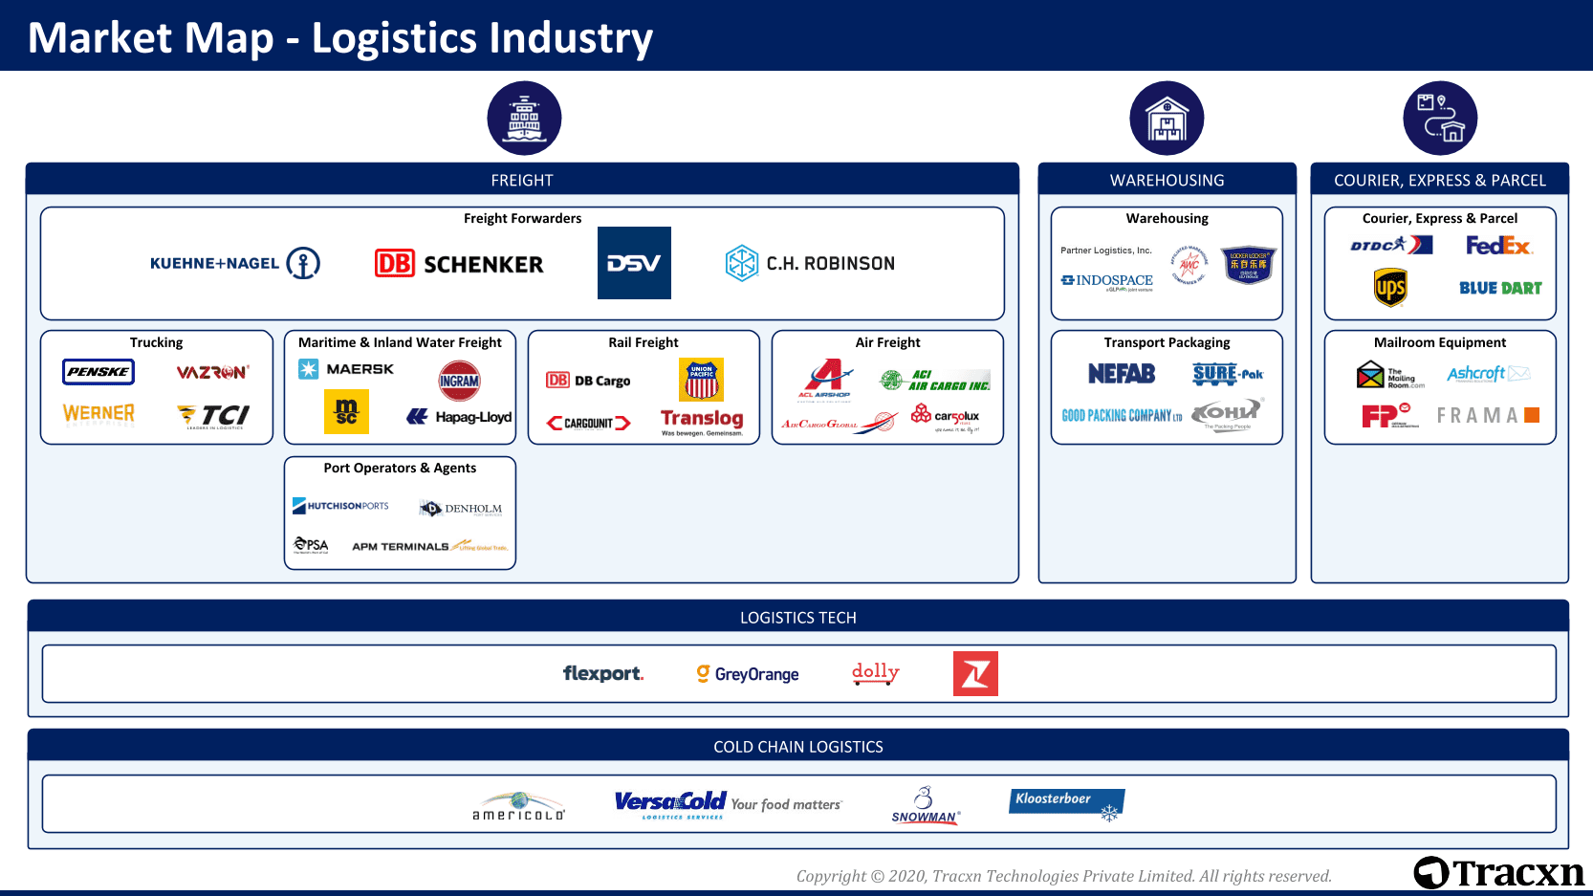Select the yellow MSC logo
1593x896 pixels.
pyautogui.click(x=346, y=412)
